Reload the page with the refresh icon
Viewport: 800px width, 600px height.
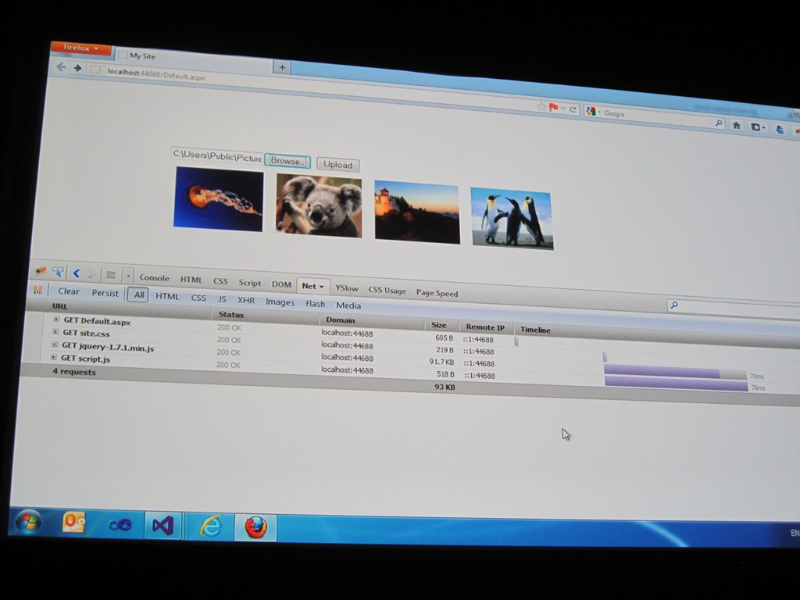[x=573, y=109]
